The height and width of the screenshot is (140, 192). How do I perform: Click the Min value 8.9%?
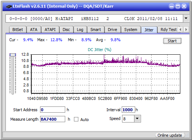pos(86,40)
